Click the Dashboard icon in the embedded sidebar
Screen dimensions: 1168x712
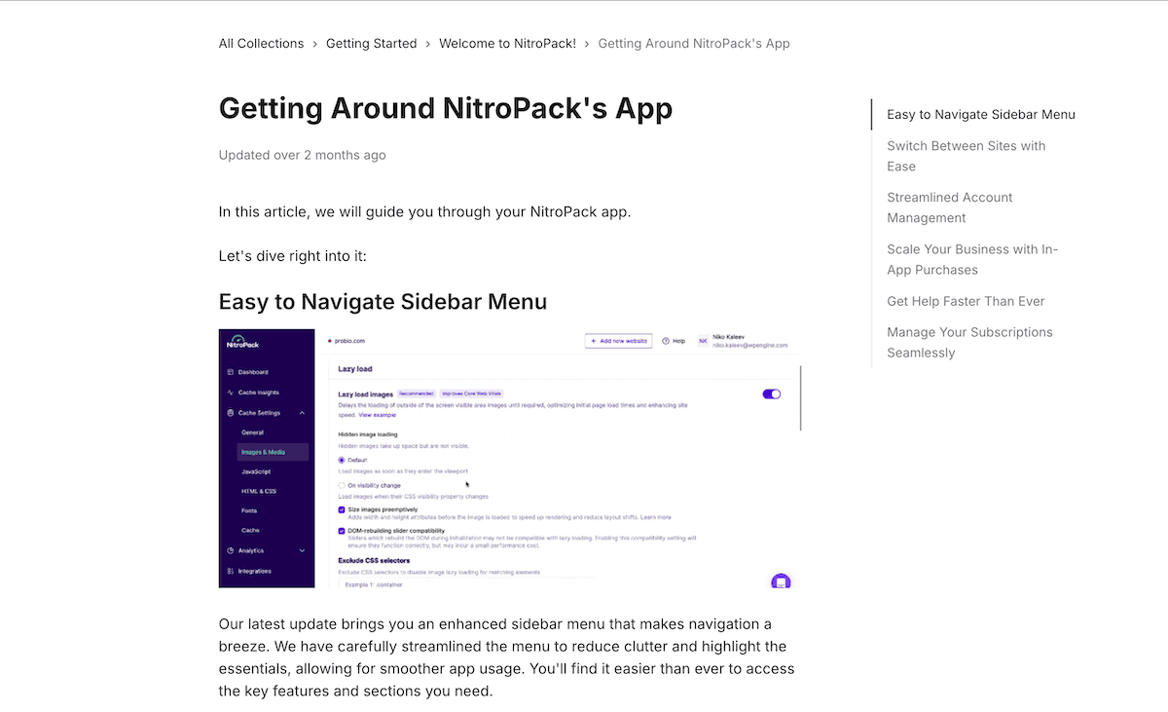pyautogui.click(x=231, y=372)
